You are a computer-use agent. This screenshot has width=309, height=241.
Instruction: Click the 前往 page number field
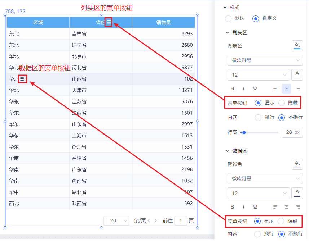click(181, 220)
